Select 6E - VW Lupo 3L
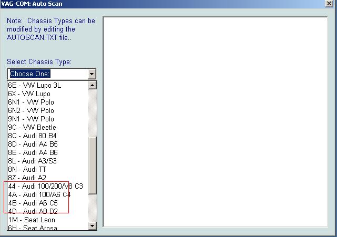 tap(34, 85)
